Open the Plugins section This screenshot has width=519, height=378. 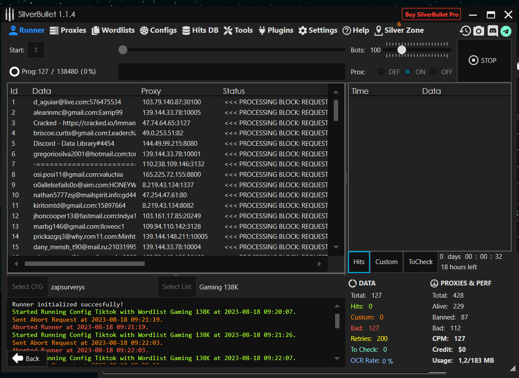tap(276, 30)
